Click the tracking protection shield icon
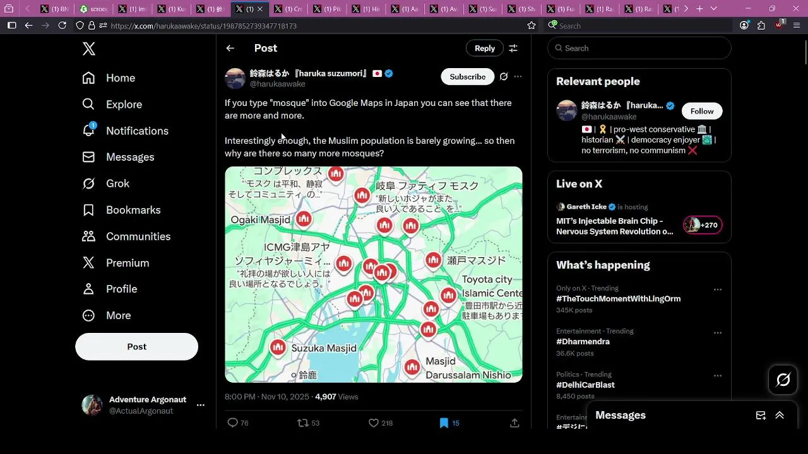808x454 pixels. pos(80,25)
